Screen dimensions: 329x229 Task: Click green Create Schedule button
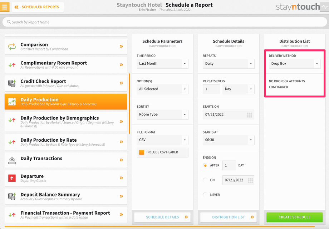(295, 217)
